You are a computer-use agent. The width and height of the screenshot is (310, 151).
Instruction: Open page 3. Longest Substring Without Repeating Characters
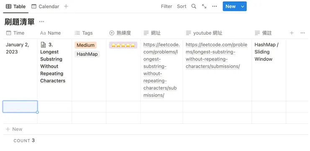point(53,63)
